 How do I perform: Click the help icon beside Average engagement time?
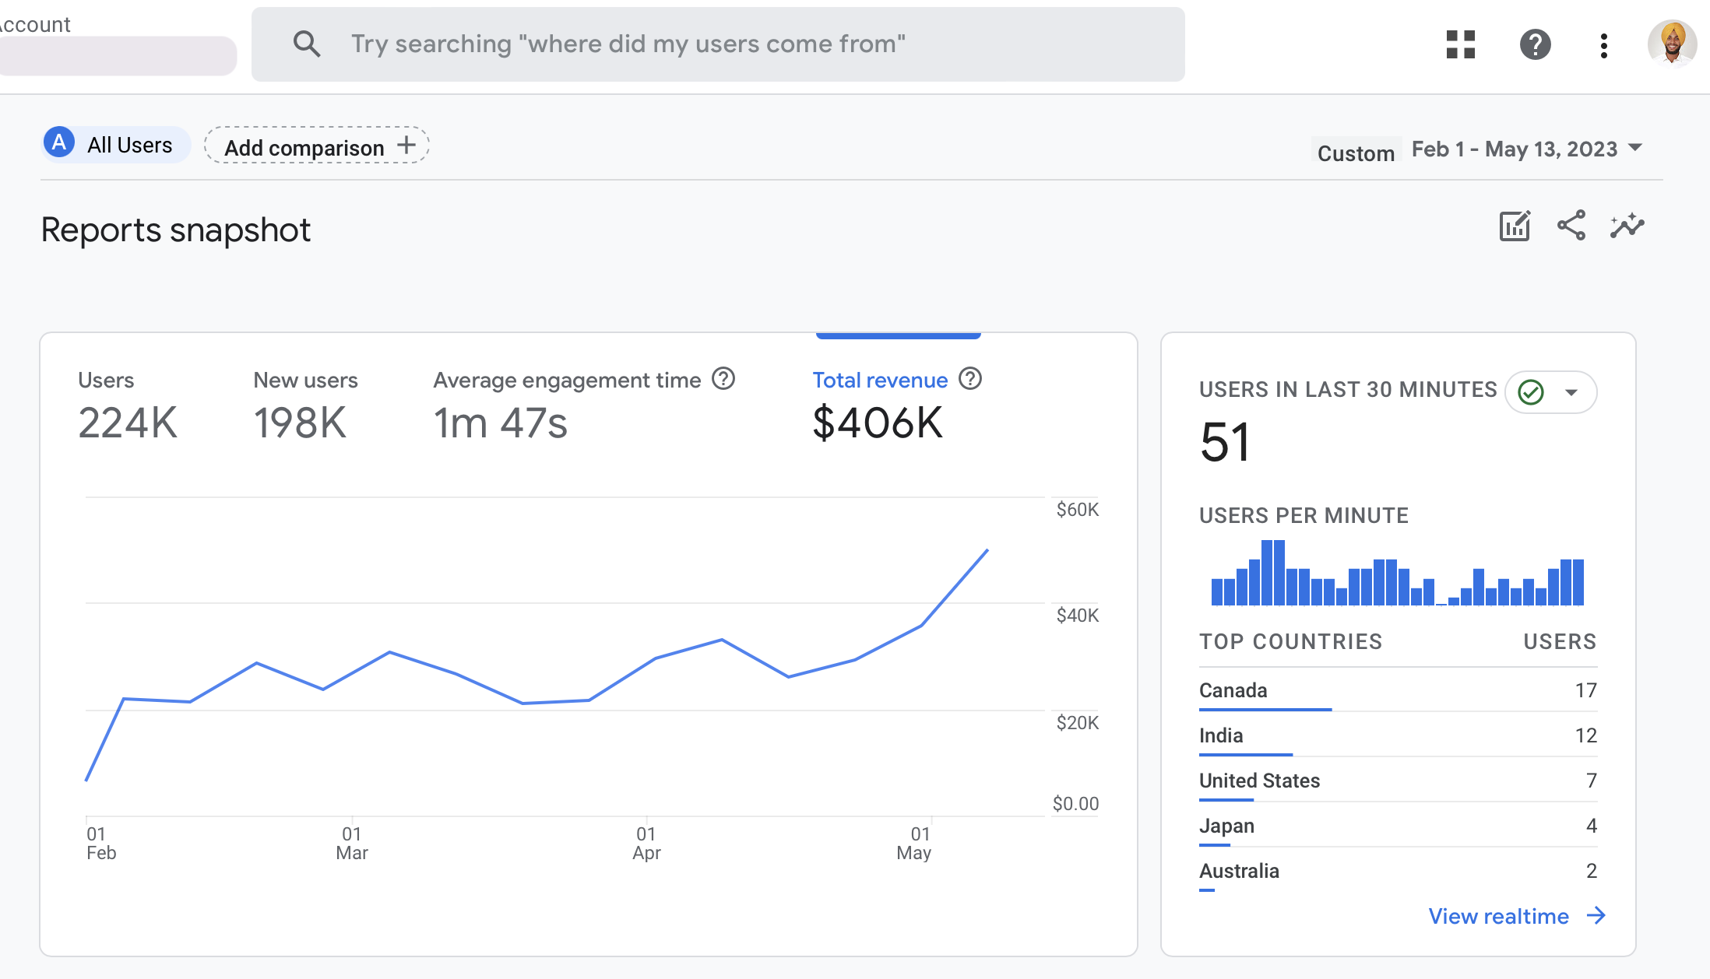point(724,379)
